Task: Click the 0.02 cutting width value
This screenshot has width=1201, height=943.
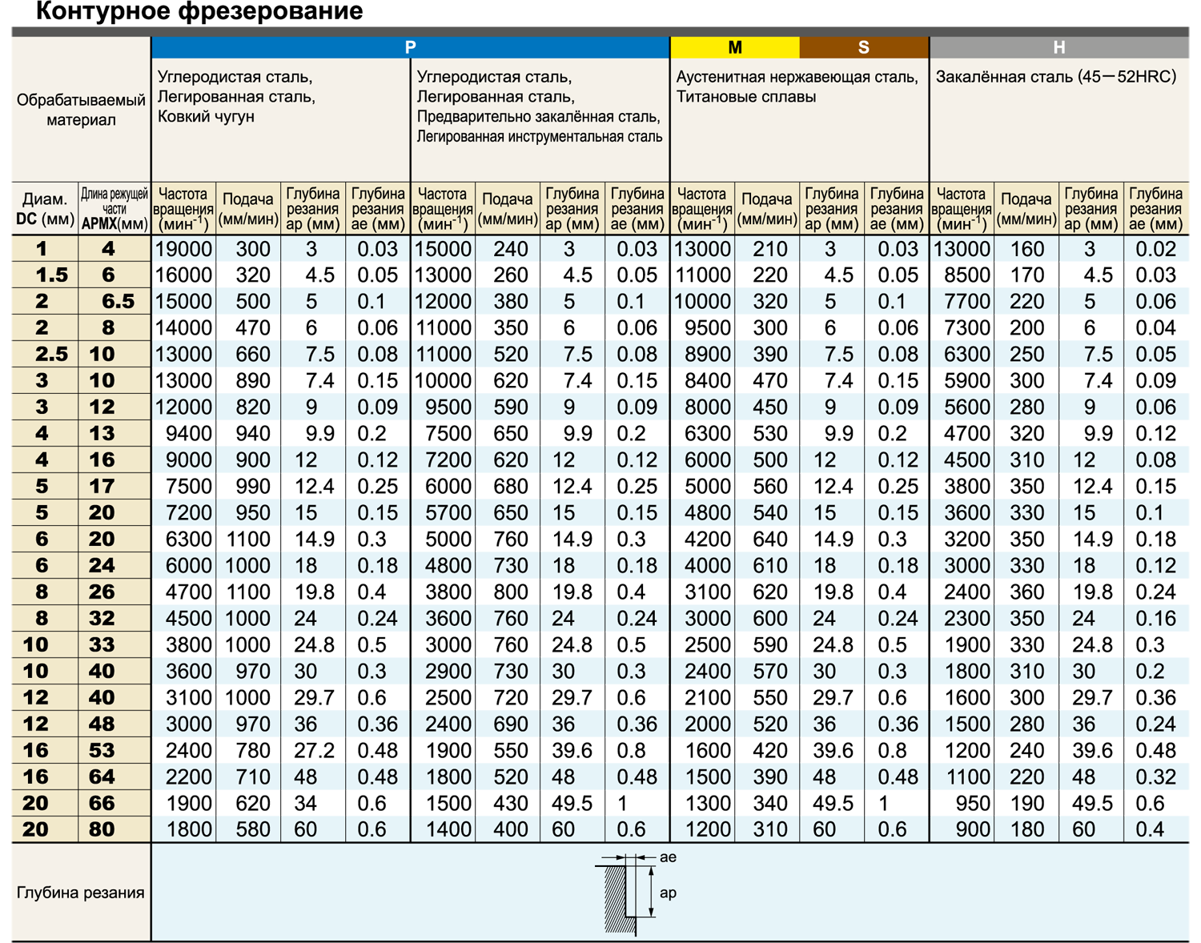Action: tap(1155, 249)
